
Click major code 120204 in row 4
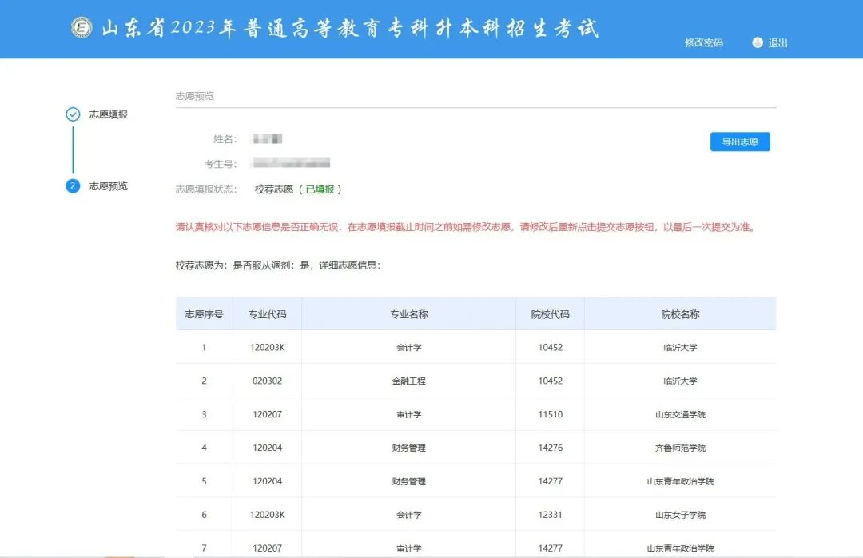[x=268, y=448]
